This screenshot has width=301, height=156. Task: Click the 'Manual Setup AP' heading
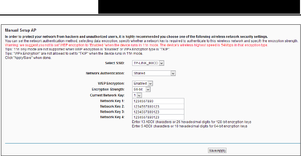click(20, 30)
